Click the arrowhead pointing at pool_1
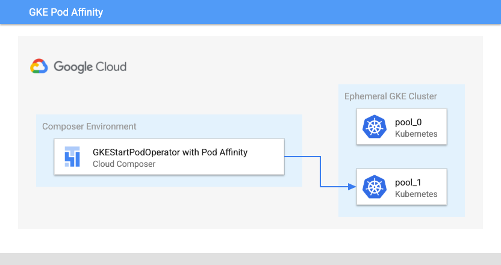501x265 pixels. (353, 187)
